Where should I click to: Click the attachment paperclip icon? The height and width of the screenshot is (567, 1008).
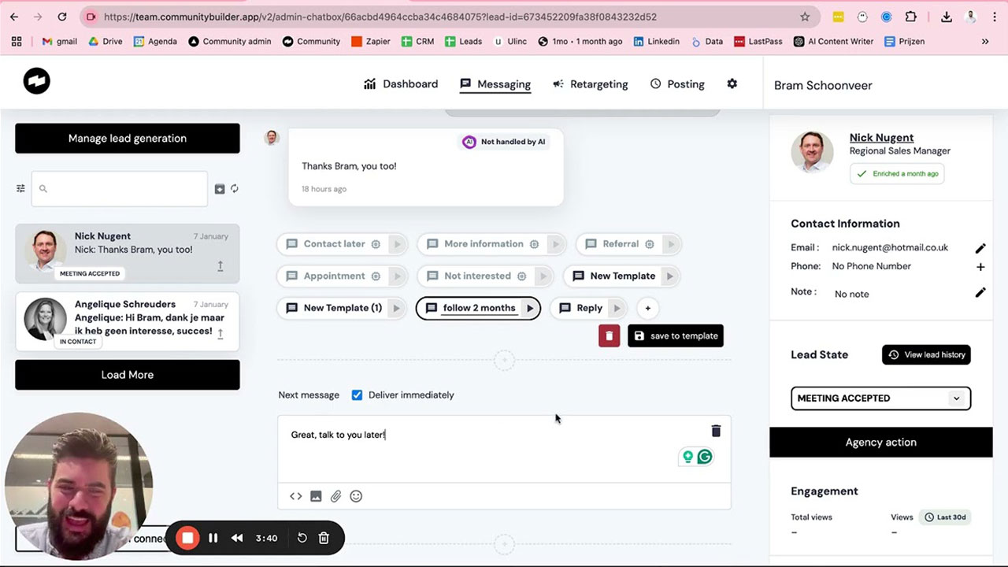pyautogui.click(x=336, y=496)
